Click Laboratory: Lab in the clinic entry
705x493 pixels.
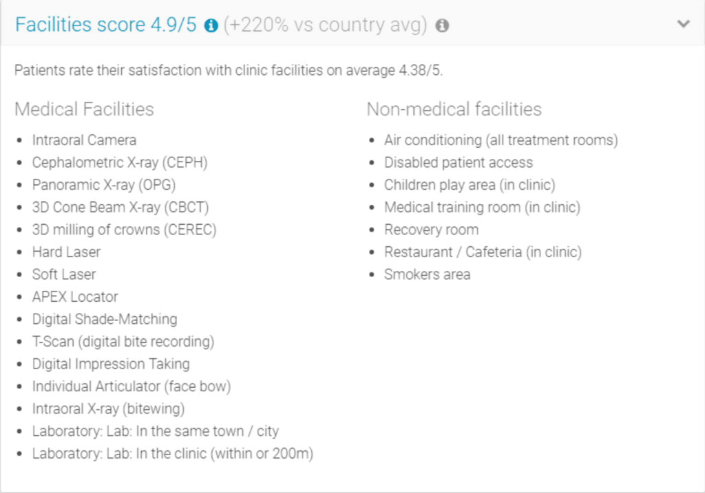pyautogui.click(x=173, y=454)
